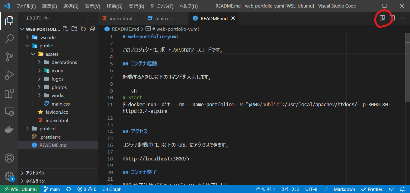Open the Accounts menu icon

(x=9, y=158)
